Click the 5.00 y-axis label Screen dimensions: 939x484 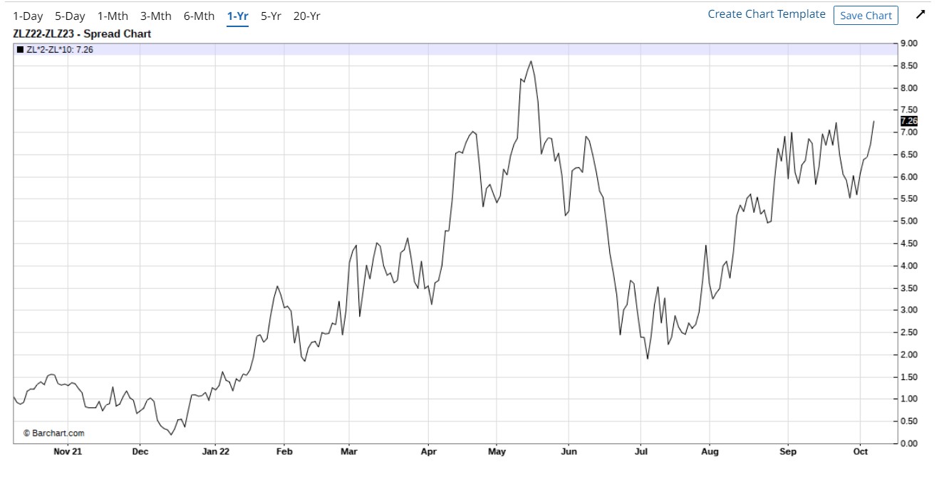point(909,221)
